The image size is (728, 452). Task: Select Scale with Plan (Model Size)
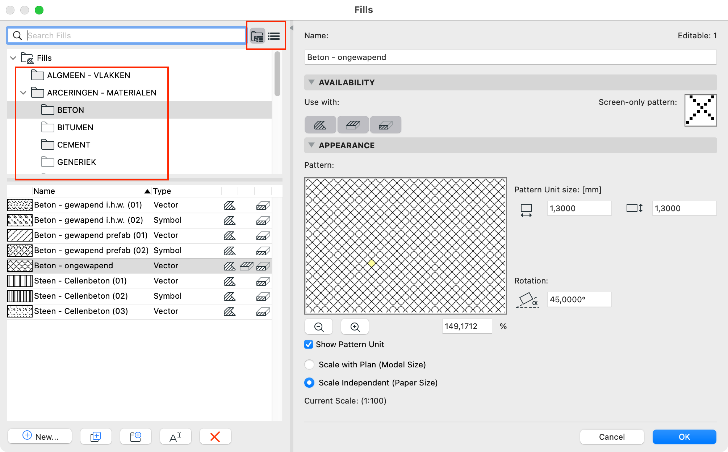point(309,364)
